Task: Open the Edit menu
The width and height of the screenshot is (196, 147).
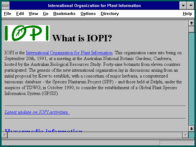Action: [20, 13]
